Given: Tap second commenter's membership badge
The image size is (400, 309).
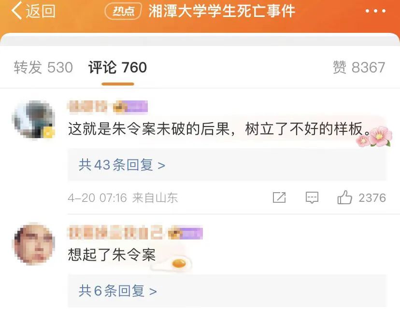Looking at the screenshot, I should pos(186,233).
